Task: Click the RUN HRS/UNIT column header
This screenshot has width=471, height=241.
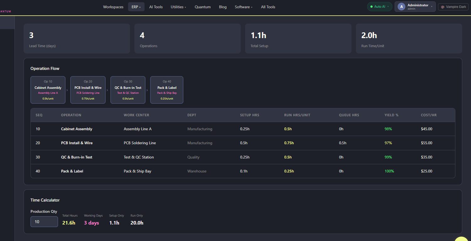Action: tap(297, 115)
